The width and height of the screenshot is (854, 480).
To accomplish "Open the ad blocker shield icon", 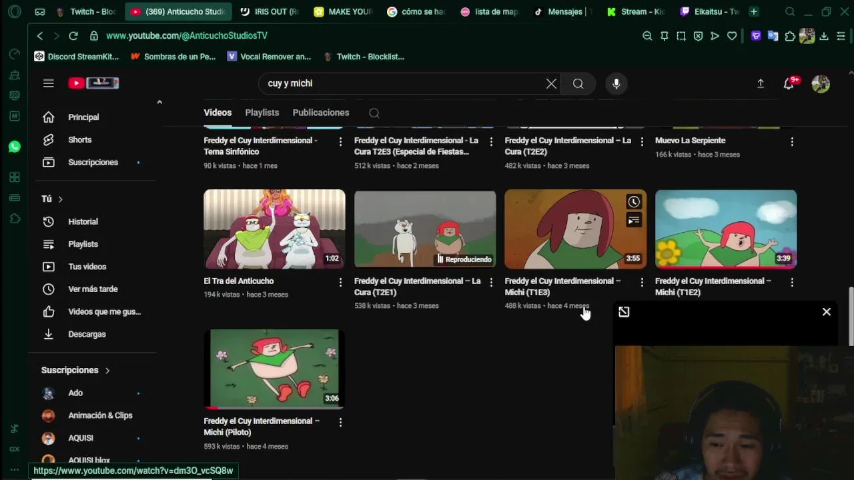I will [698, 36].
